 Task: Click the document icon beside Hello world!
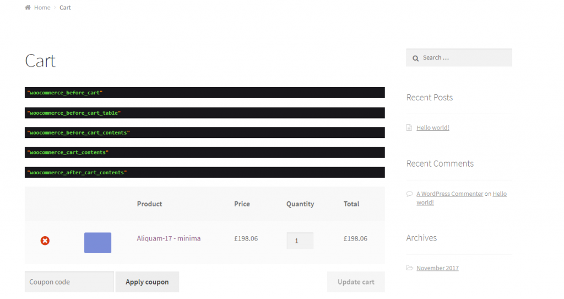pyautogui.click(x=409, y=127)
